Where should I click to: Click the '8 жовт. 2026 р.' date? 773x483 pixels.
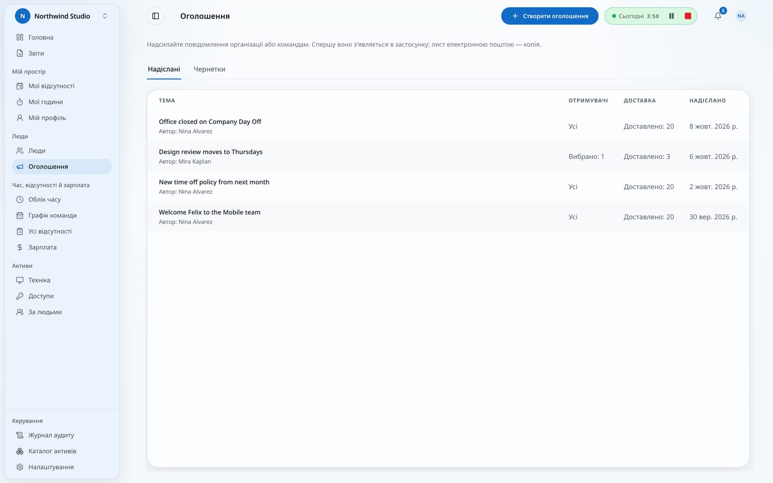713,127
